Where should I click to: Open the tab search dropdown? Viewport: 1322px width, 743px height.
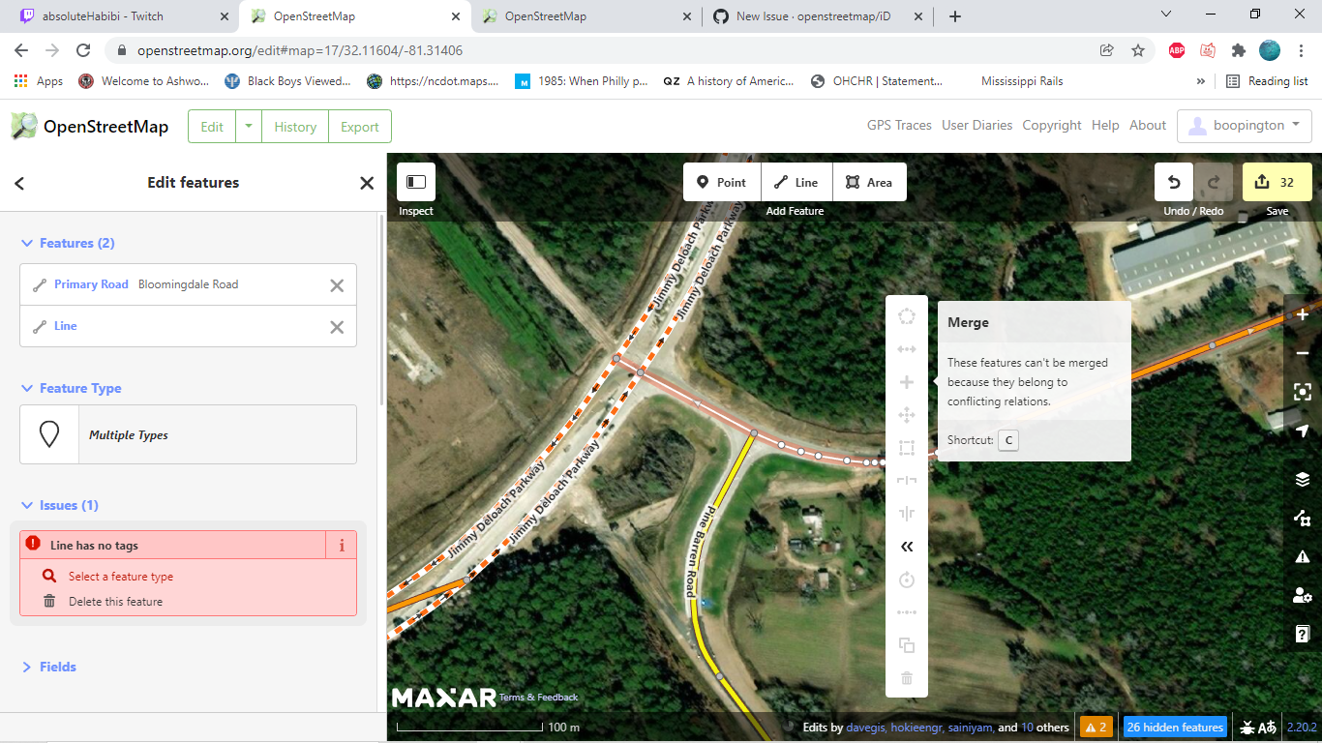1166,15
